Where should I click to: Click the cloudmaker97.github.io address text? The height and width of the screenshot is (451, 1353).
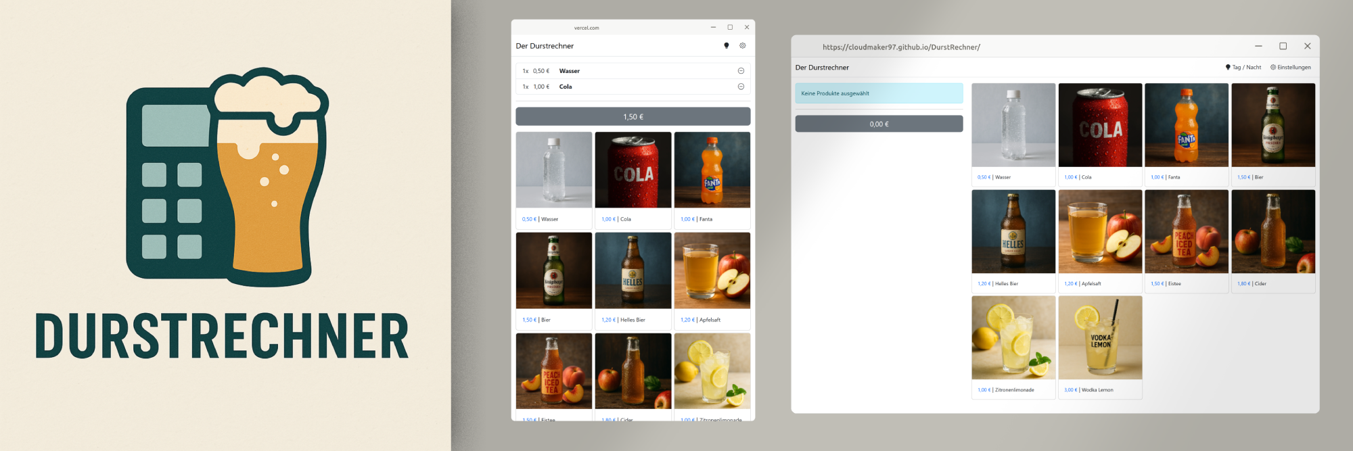coord(901,47)
